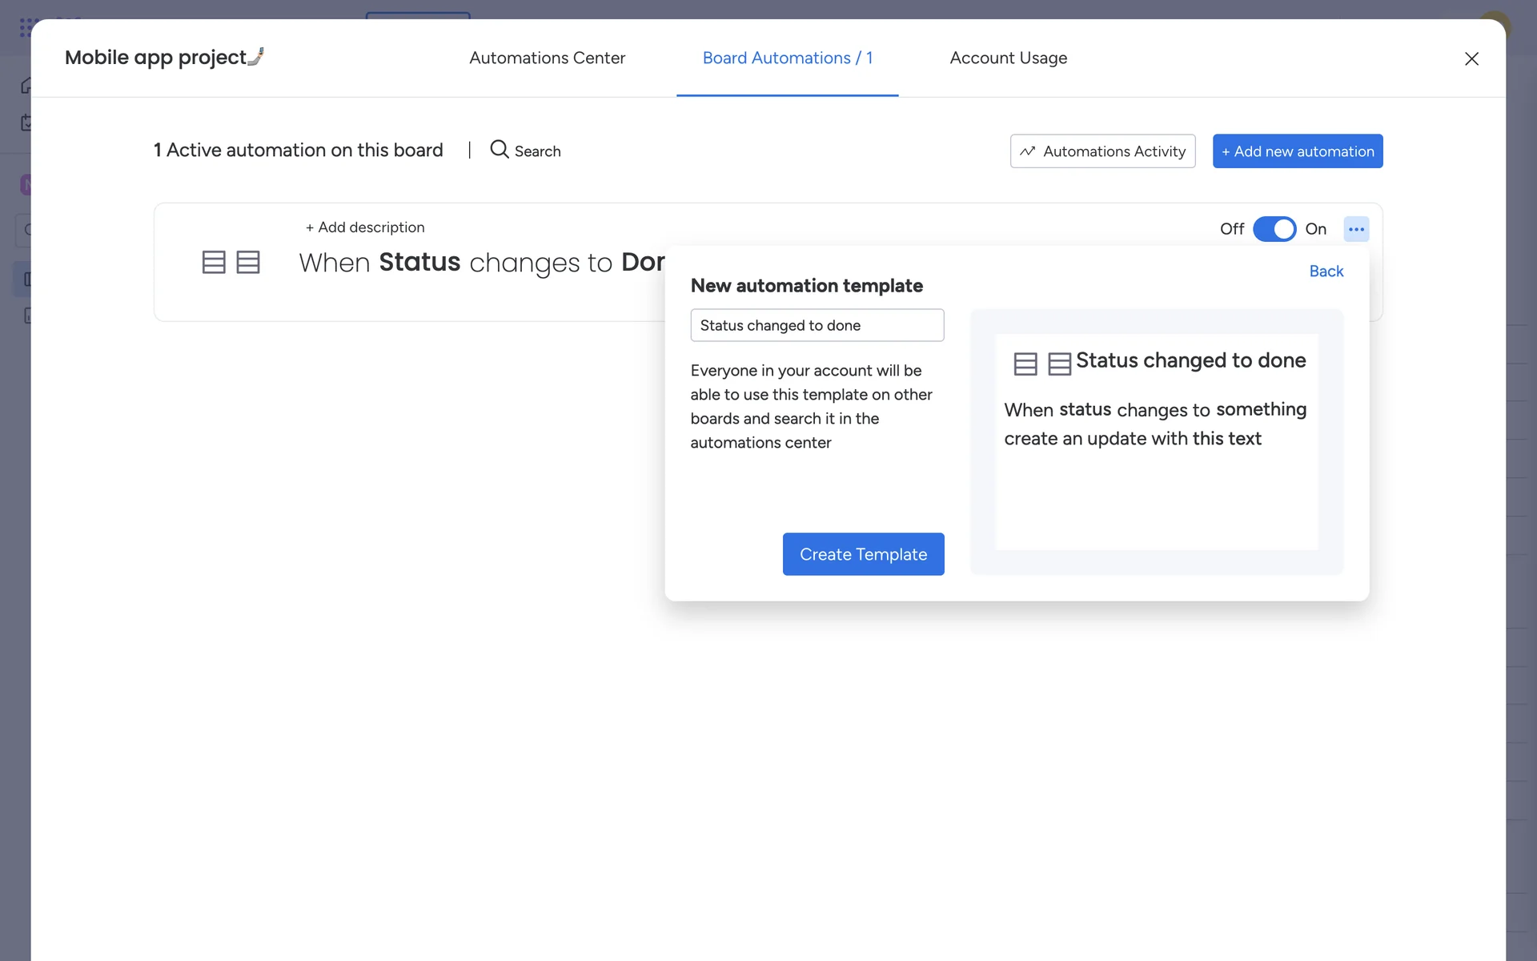The width and height of the screenshot is (1537, 961).
Task: Click the template name input field
Action: (x=817, y=325)
